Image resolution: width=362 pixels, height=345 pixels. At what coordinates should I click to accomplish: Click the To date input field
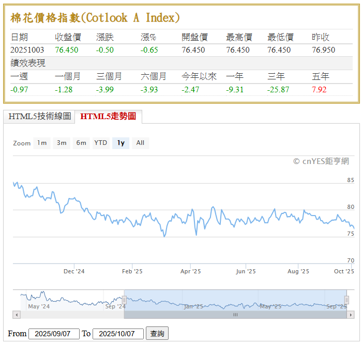[x=118, y=334]
